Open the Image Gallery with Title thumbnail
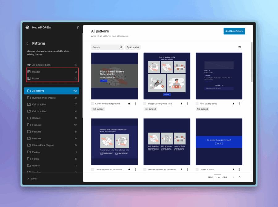The width and height of the screenshot is (278, 207). 167,76
